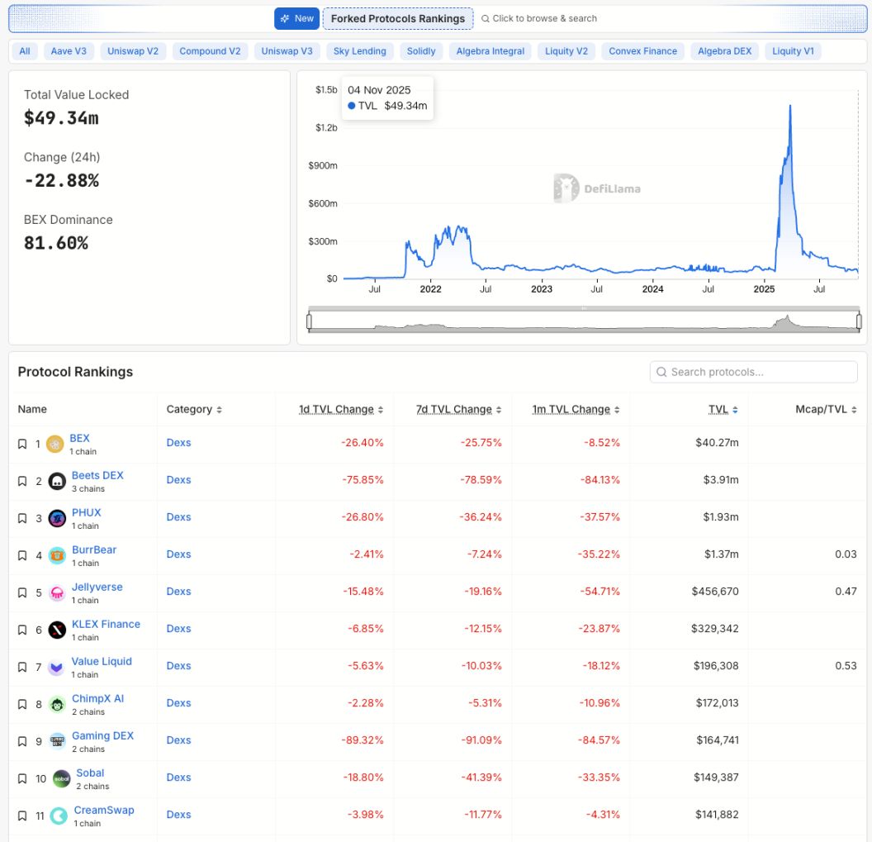
Task: Bookmark the BEX protocol
Action: 22,443
